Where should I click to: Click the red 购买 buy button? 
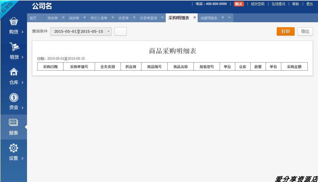click(x=239, y=4)
